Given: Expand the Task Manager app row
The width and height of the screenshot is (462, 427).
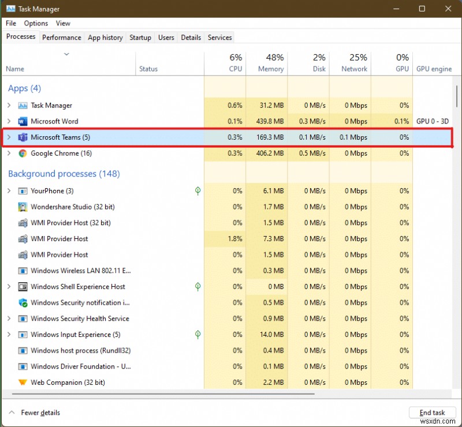Looking at the screenshot, I should click(x=9, y=105).
